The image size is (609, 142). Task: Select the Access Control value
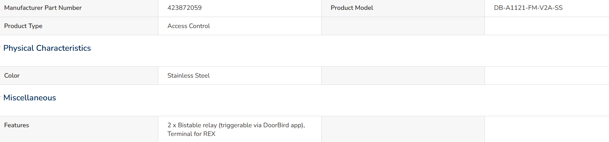pyautogui.click(x=189, y=26)
